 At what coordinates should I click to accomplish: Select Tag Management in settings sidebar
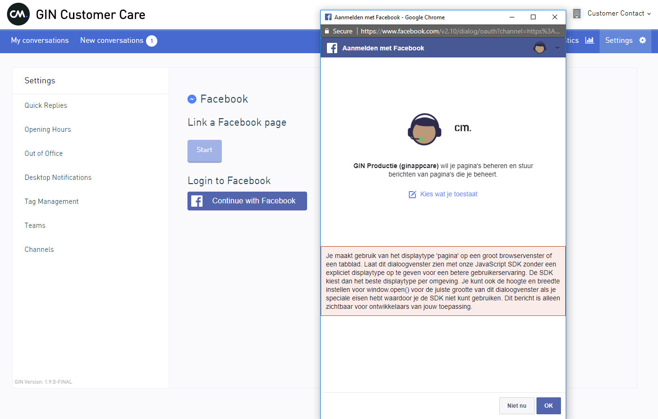coord(51,201)
